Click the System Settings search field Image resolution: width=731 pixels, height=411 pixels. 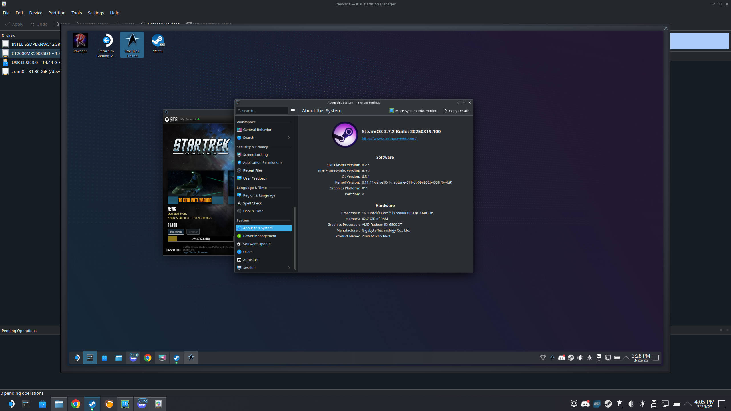262,111
